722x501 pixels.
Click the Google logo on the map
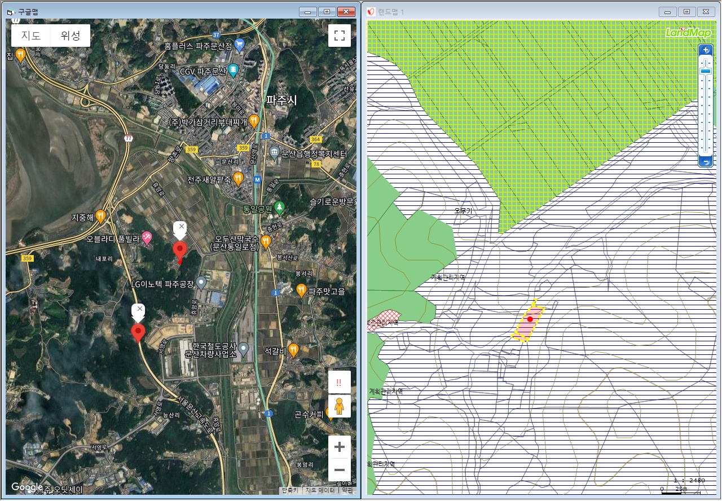[x=27, y=487]
